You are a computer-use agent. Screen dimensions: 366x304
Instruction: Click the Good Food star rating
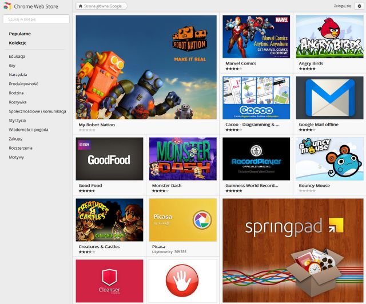(87, 191)
